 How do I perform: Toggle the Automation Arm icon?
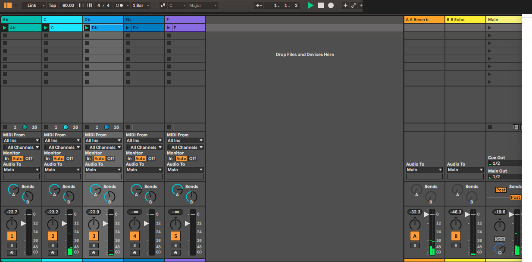[x=354, y=5]
